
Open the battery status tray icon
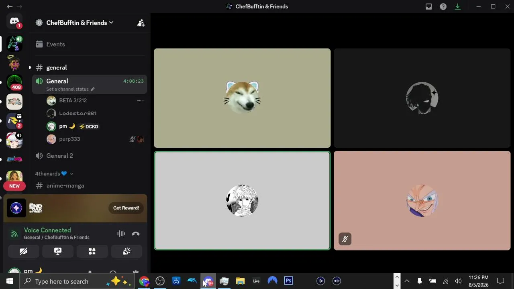[x=432, y=281]
